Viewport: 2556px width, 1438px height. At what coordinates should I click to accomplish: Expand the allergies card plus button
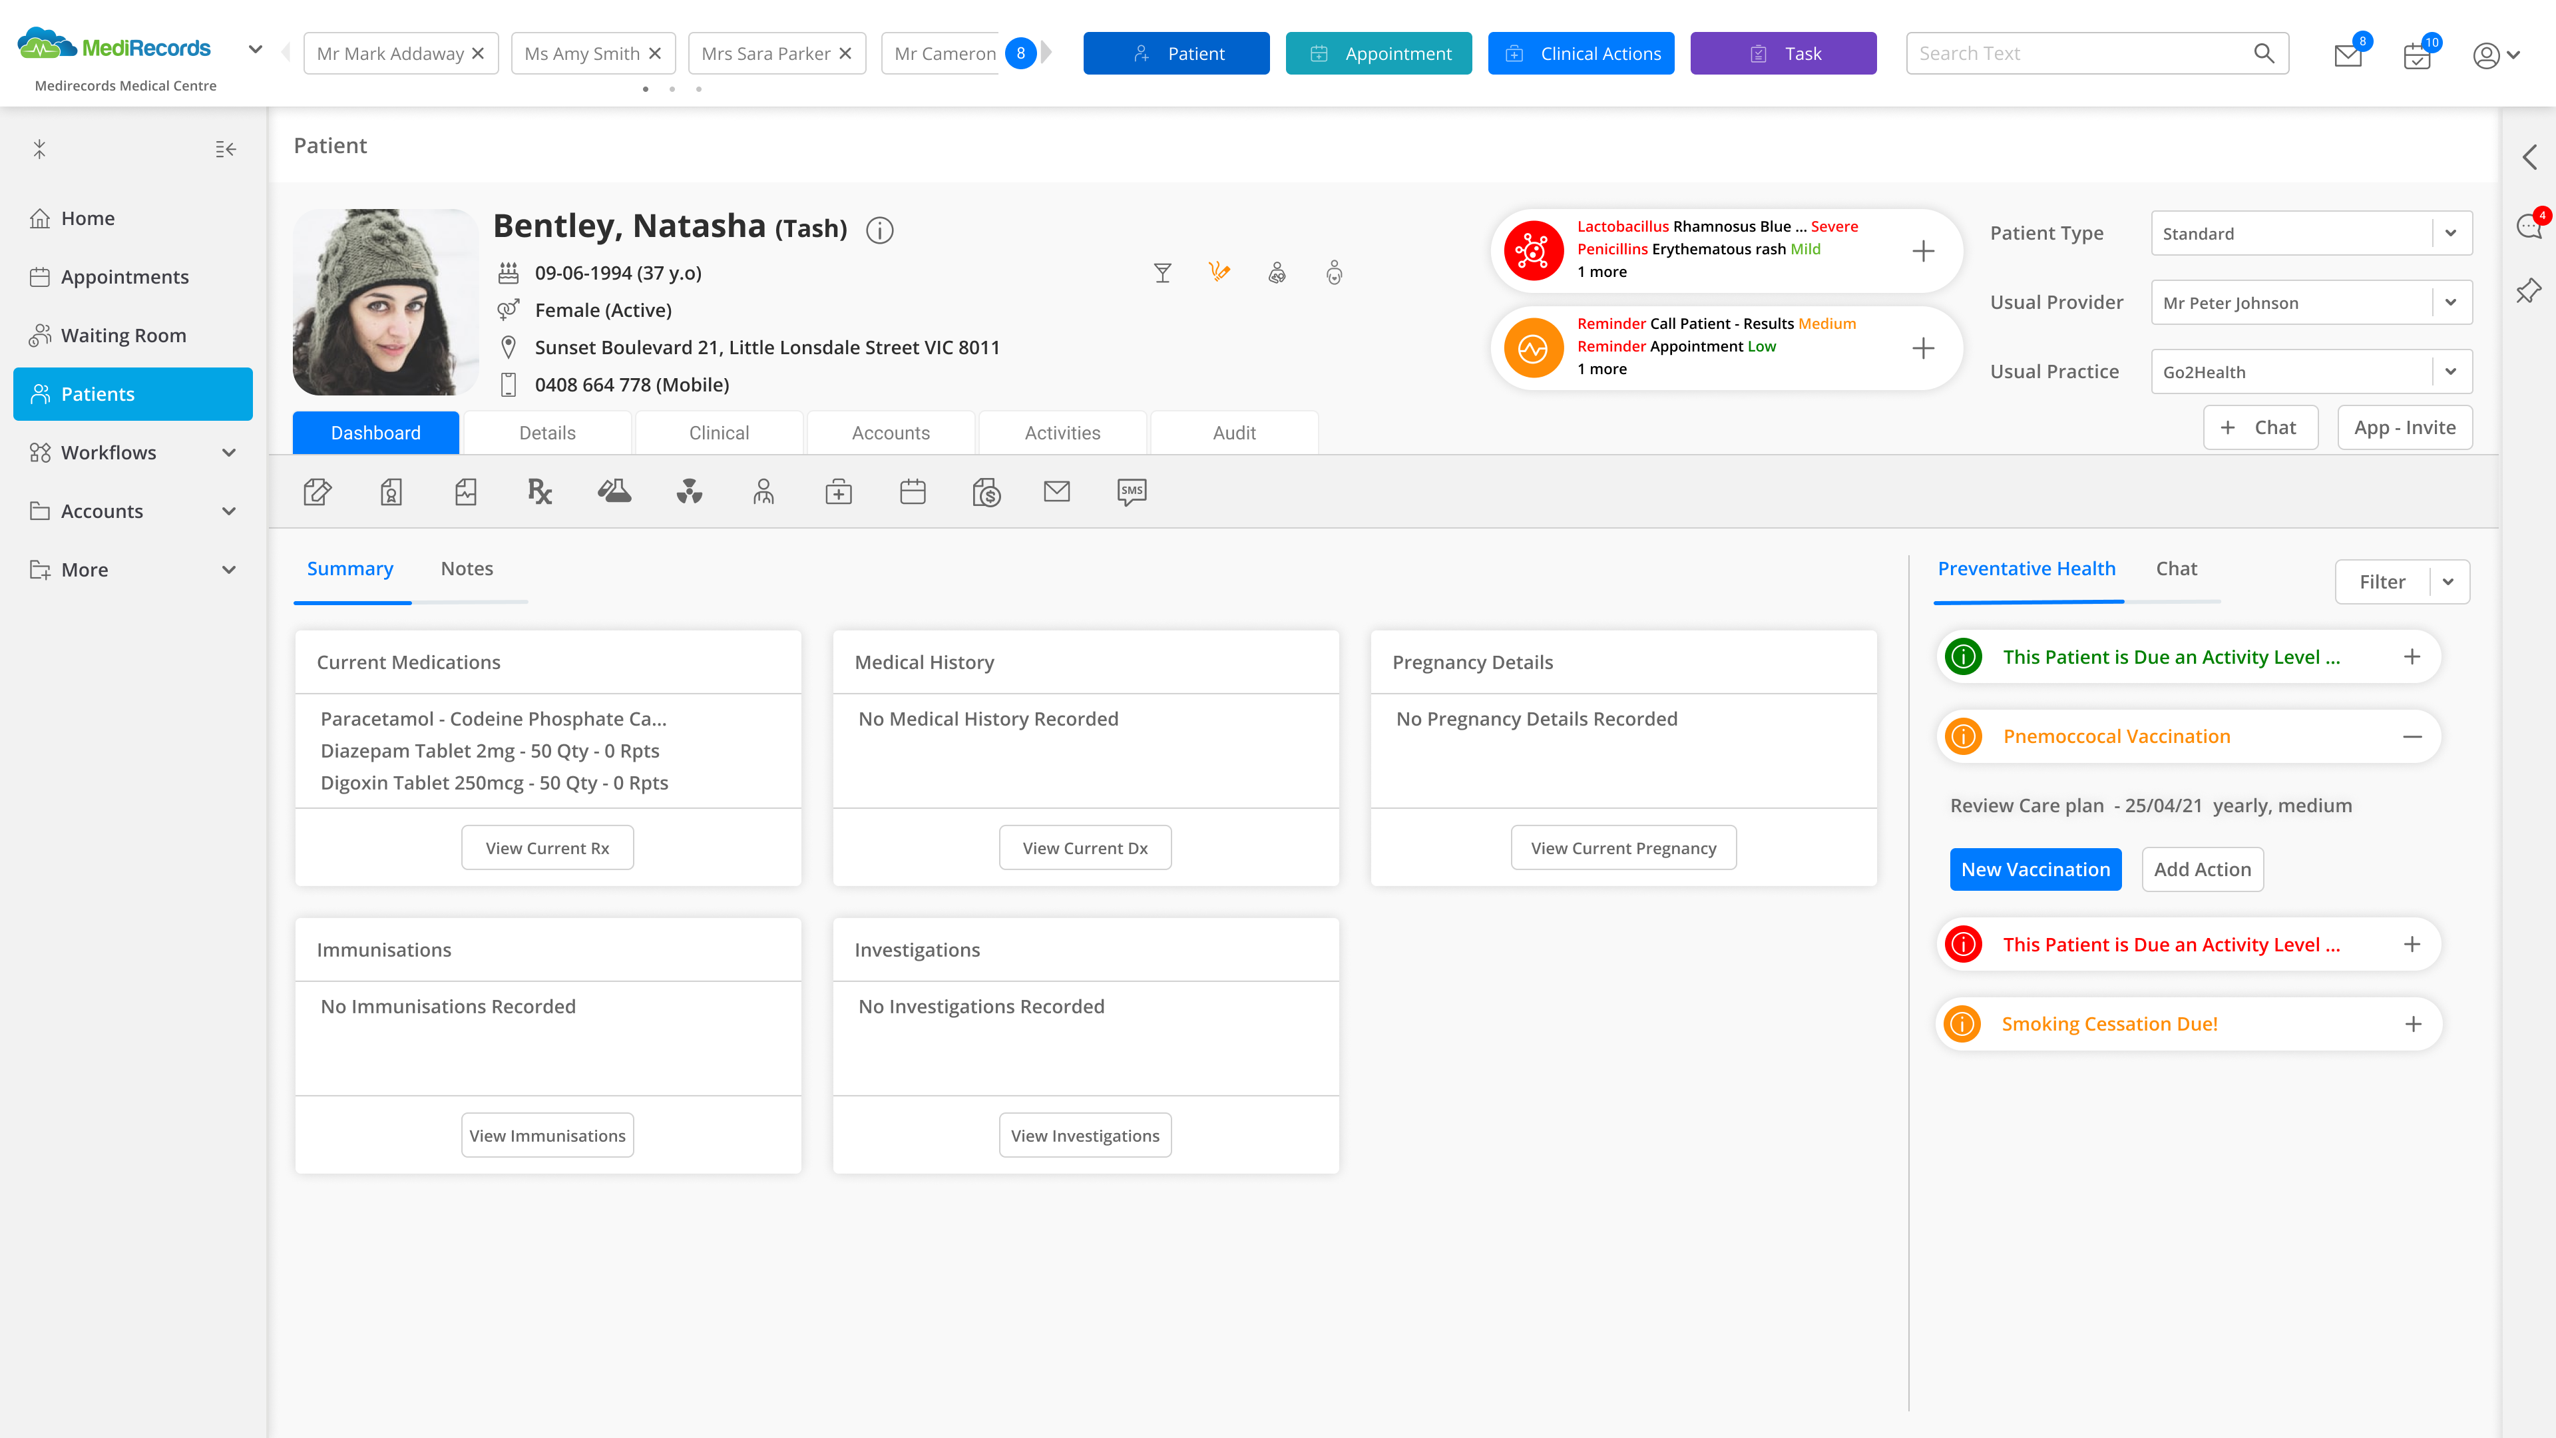coord(1923,251)
